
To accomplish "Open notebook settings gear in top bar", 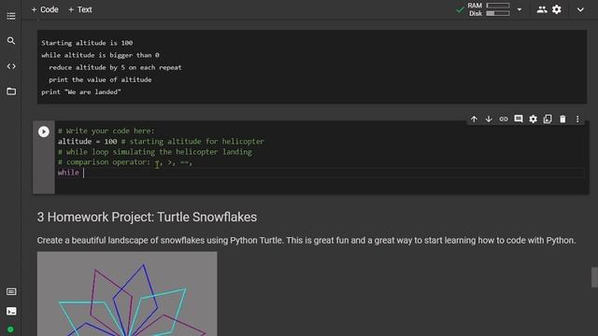I will [557, 9].
